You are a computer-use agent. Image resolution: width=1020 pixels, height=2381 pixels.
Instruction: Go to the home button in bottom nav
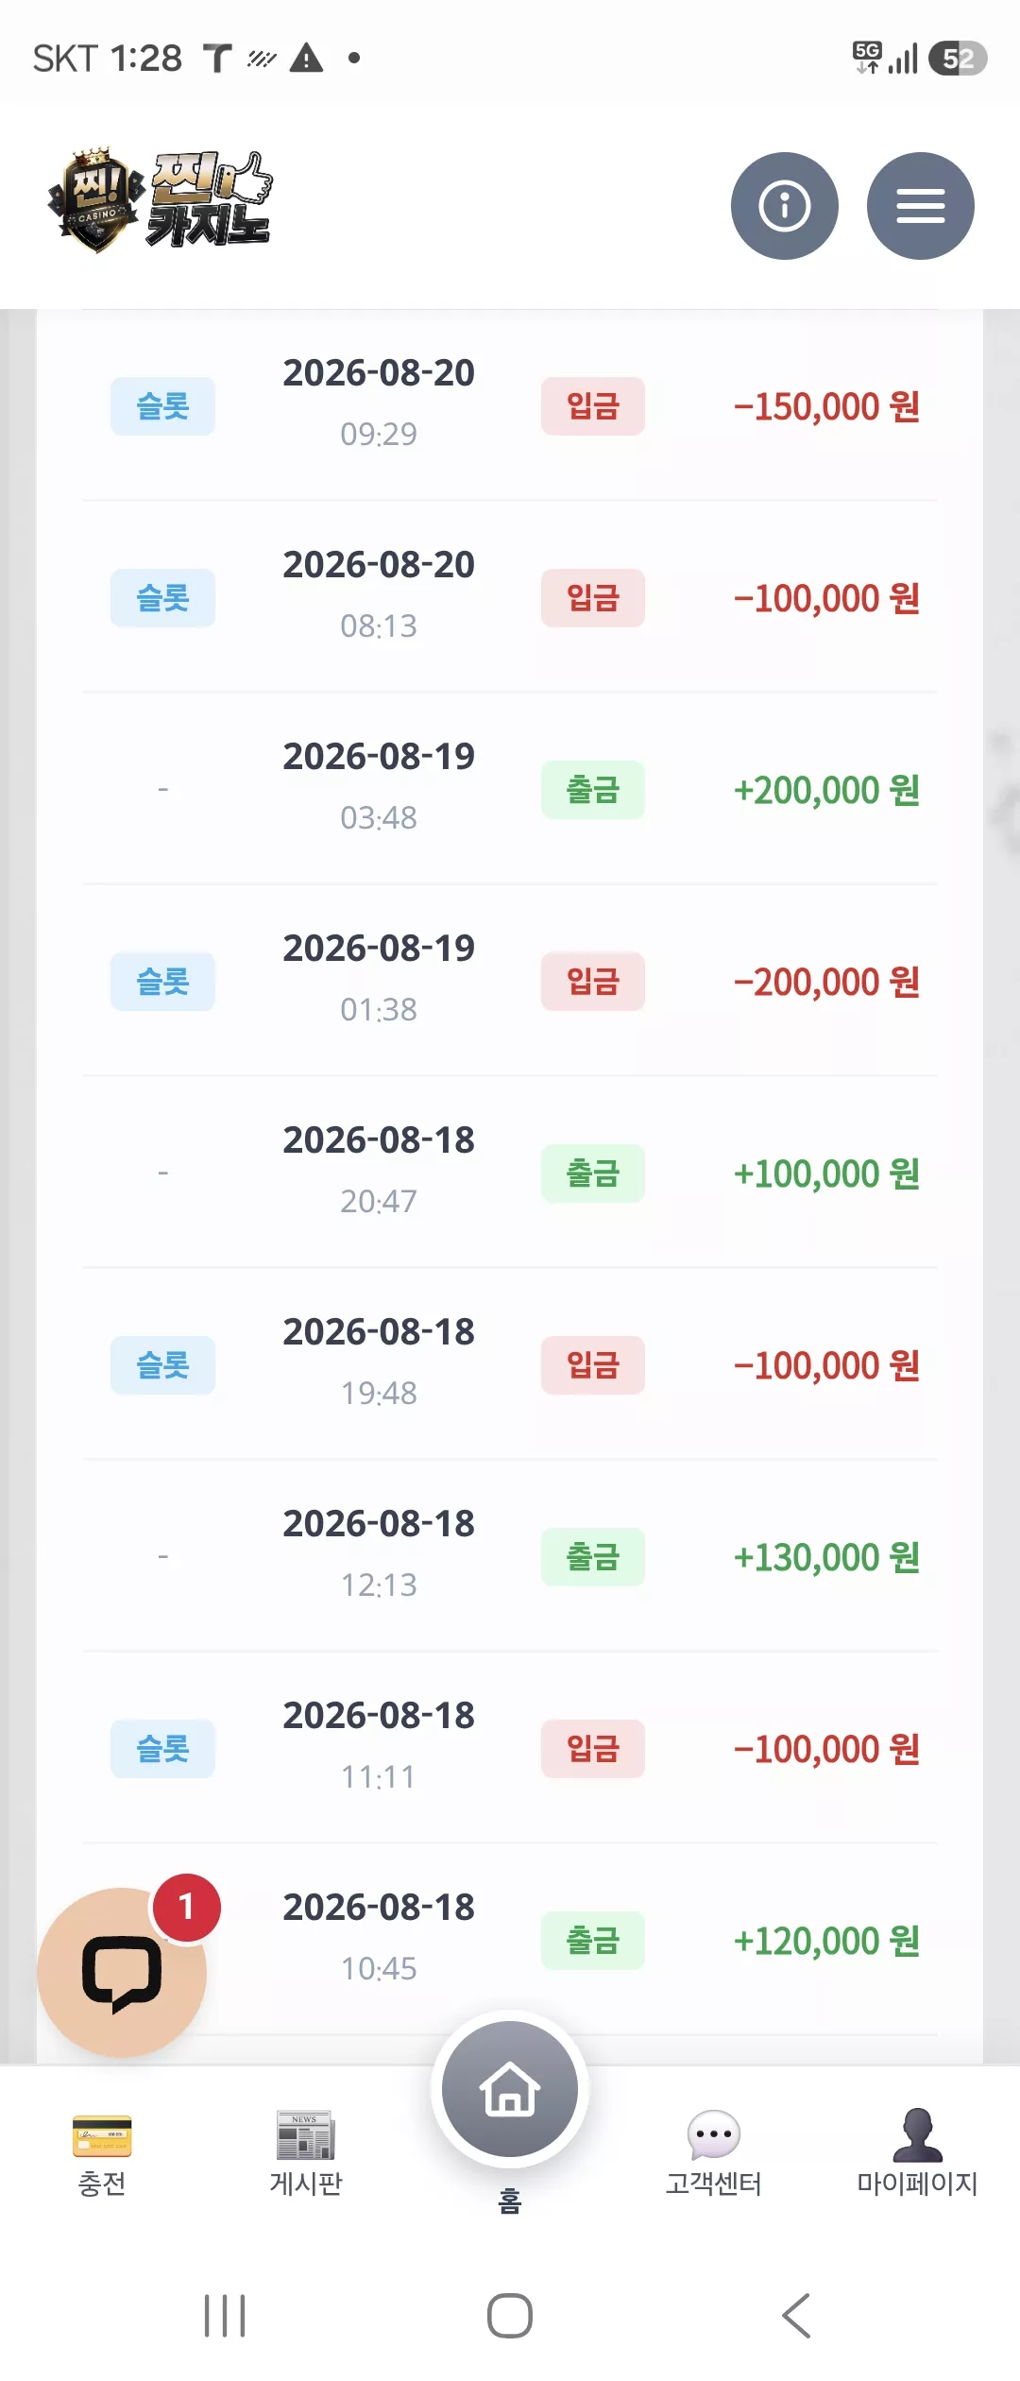pos(510,2089)
